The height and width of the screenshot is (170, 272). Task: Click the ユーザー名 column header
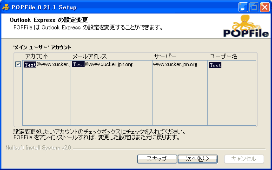tap(224, 56)
